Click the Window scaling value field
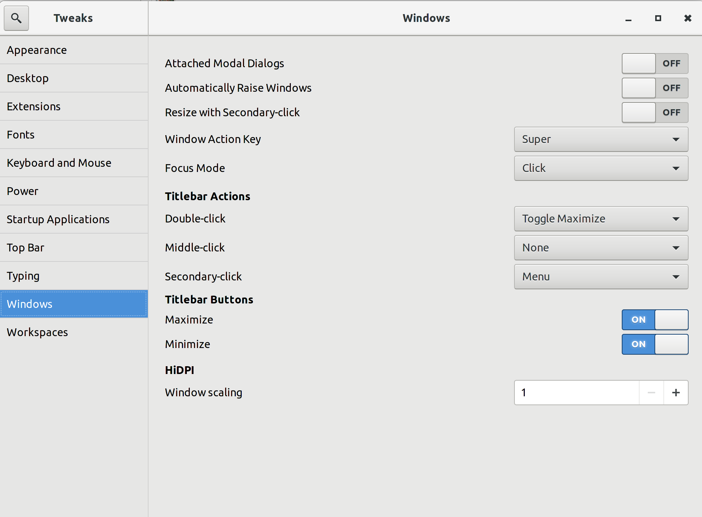 [576, 393]
